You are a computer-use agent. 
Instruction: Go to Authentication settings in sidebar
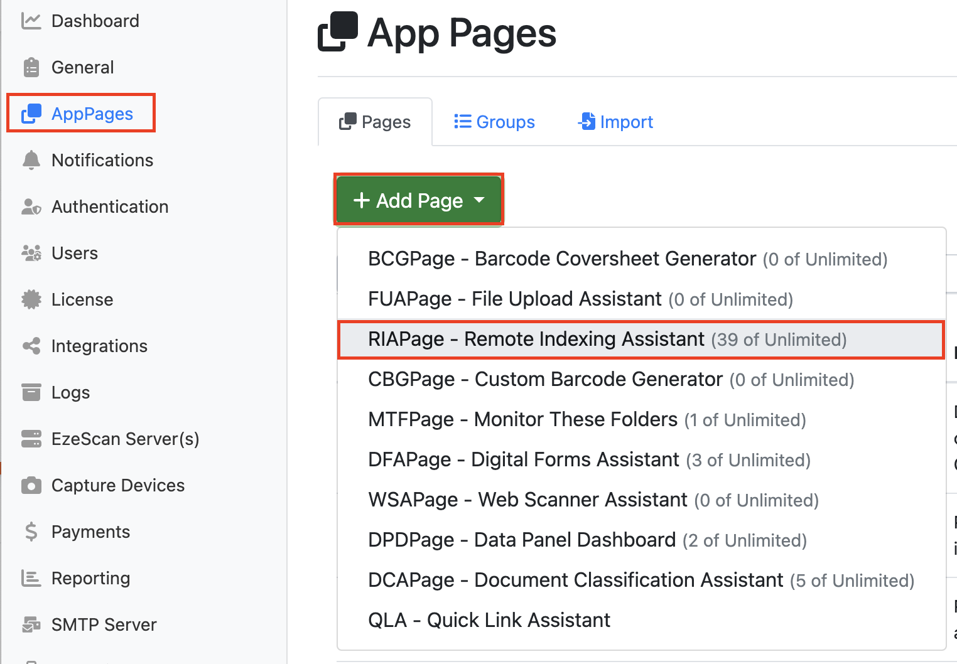[x=110, y=206]
